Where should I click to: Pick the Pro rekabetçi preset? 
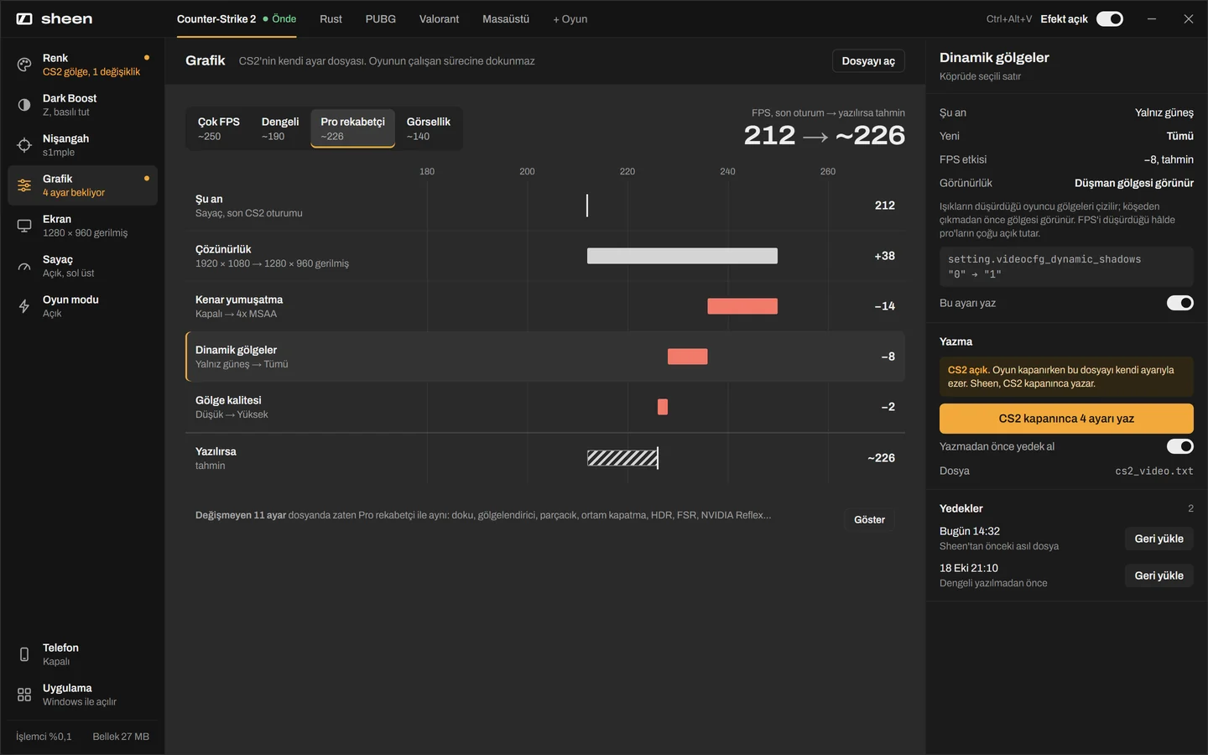[x=352, y=128]
